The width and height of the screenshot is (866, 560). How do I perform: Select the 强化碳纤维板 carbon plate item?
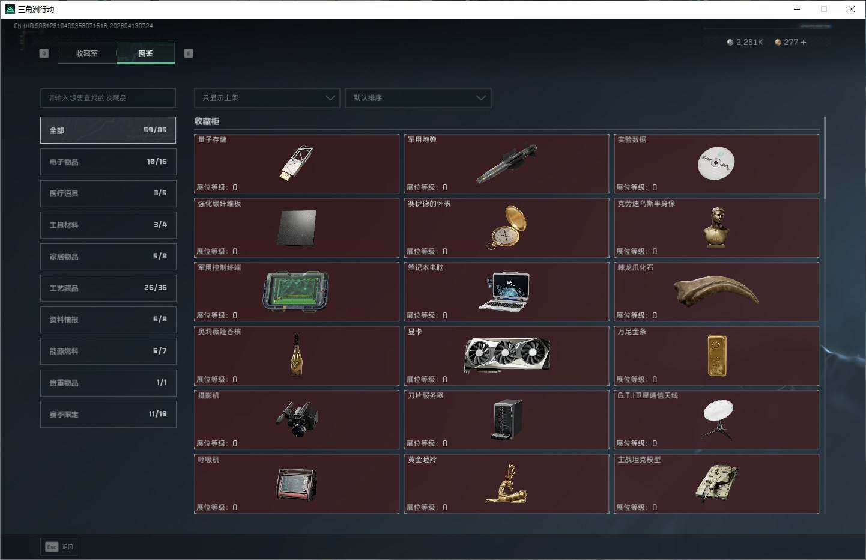[x=297, y=228]
